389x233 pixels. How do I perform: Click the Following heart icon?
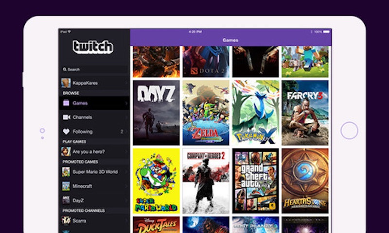66,132
